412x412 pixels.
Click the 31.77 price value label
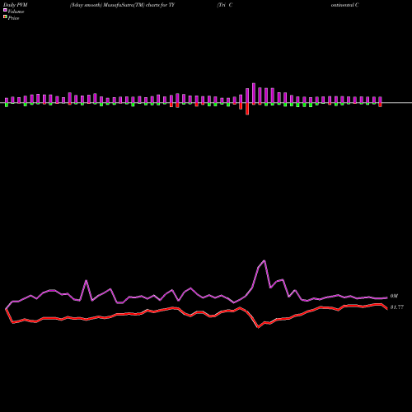click(x=397, y=307)
